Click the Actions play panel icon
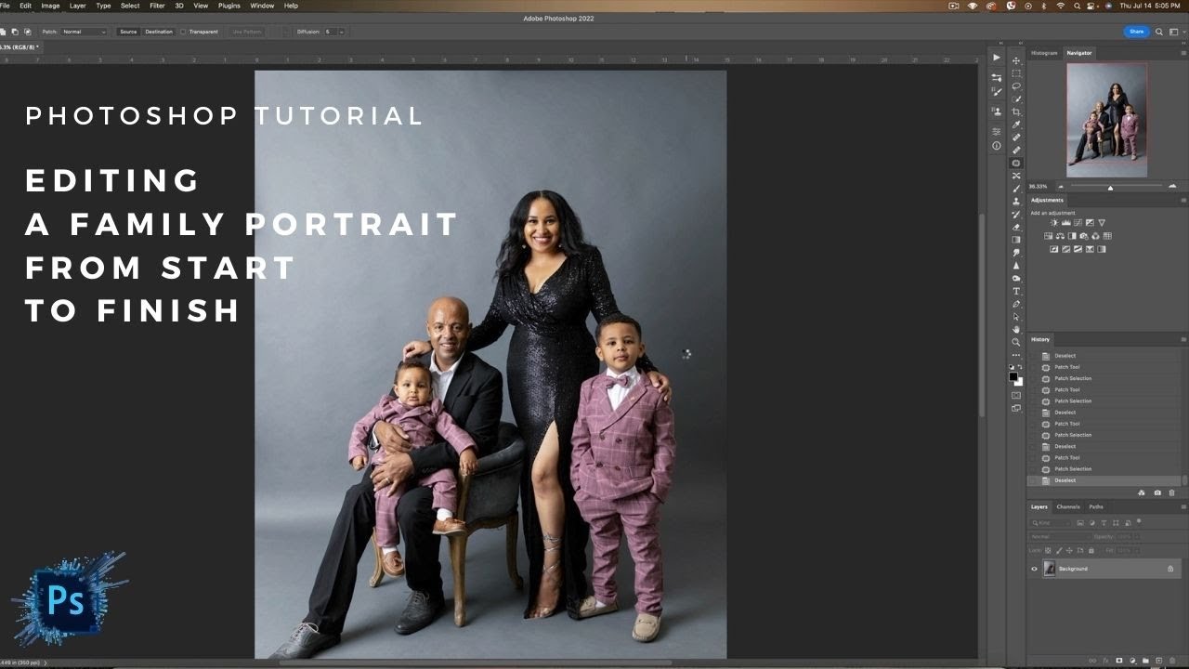1189x669 pixels. [997, 58]
